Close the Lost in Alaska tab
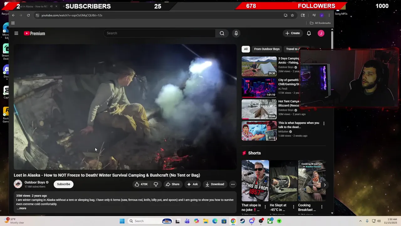 [x=56, y=6]
